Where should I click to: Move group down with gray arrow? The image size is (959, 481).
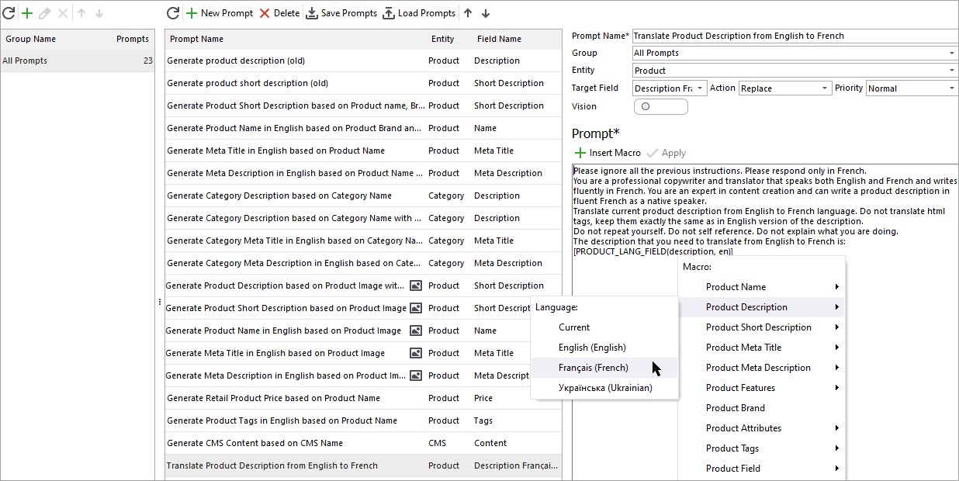[x=99, y=13]
